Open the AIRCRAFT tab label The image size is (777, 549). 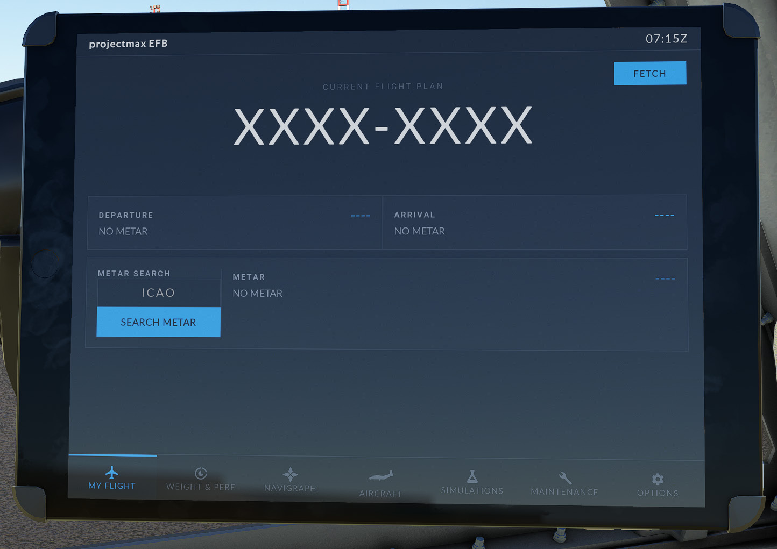pyautogui.click(x=381, y=494)
